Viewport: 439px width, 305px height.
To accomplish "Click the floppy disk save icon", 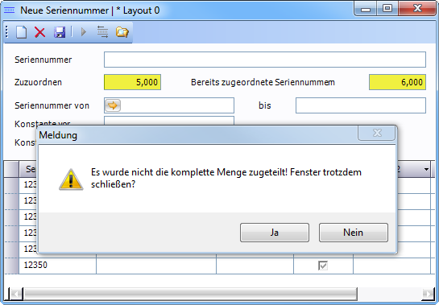I will click(60, 32).
